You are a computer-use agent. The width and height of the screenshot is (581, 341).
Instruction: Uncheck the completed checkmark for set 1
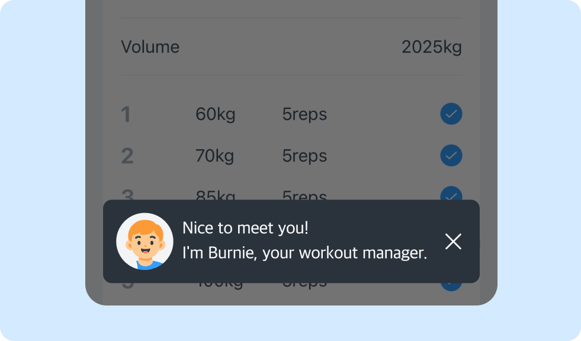click(x=451, y=114)
